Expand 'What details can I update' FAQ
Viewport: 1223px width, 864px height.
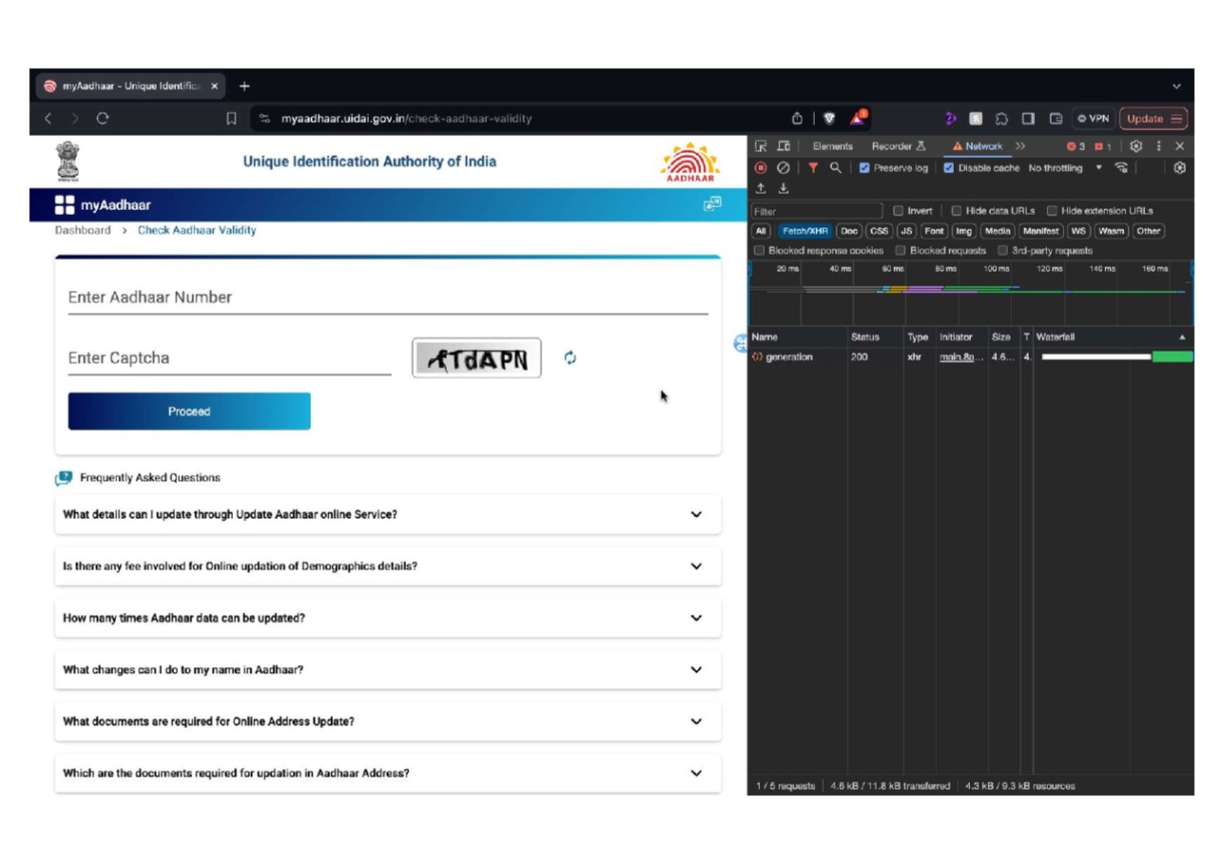click(388, 514)
